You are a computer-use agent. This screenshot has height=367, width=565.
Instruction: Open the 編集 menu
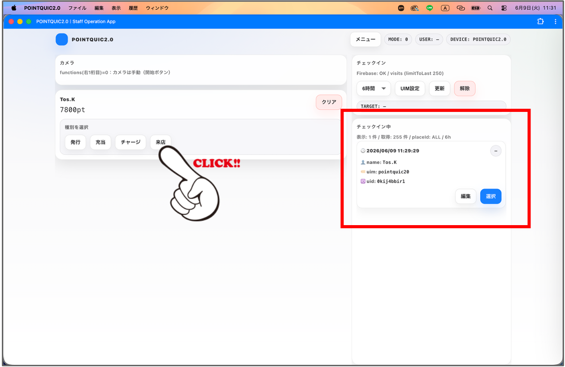pyautogui.click(x=99, y=8)
